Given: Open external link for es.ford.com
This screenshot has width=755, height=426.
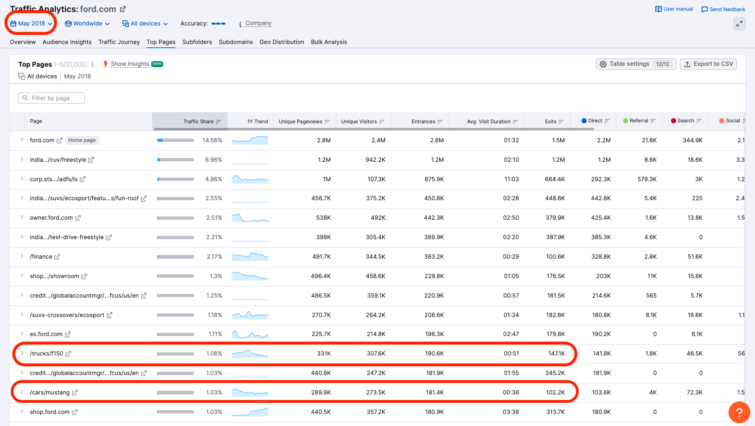Looking at the screenshot, I should click(68, 334).
